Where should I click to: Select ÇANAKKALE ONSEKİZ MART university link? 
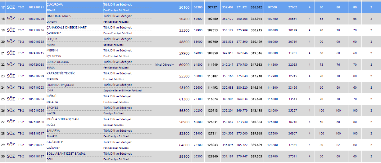(66, 28)
